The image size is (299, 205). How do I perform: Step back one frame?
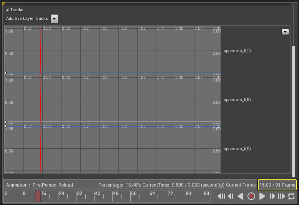[231, 196]
